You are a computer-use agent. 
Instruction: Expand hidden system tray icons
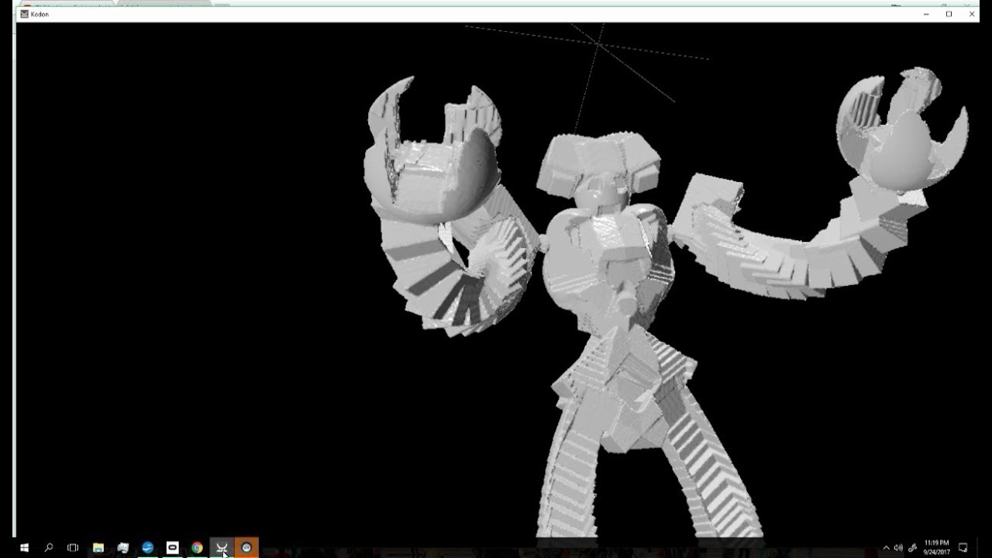tap(886, 547)
